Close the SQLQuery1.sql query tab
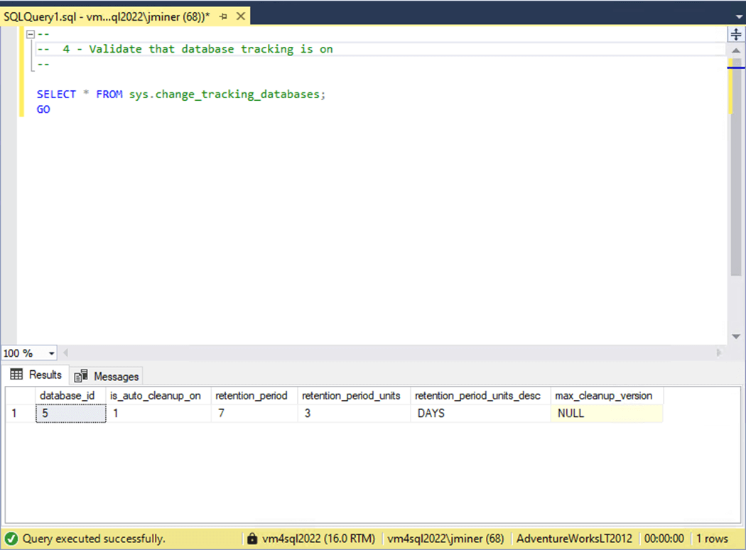 (x=239, y=16)
